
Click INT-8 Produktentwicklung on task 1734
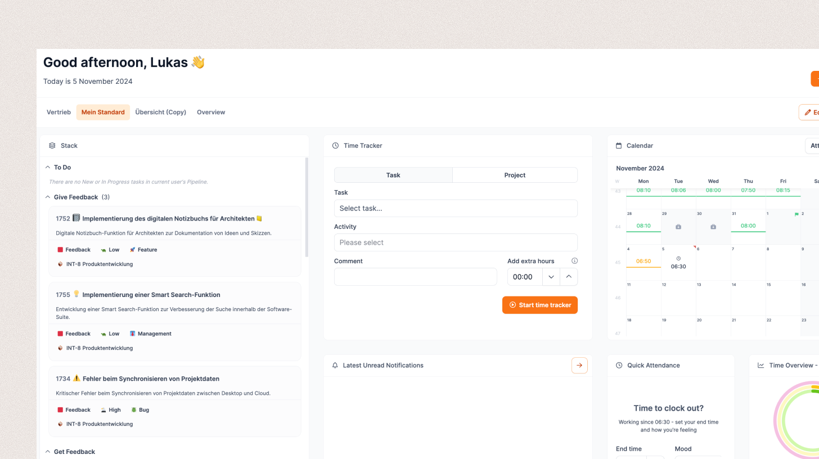click(95, 424)
